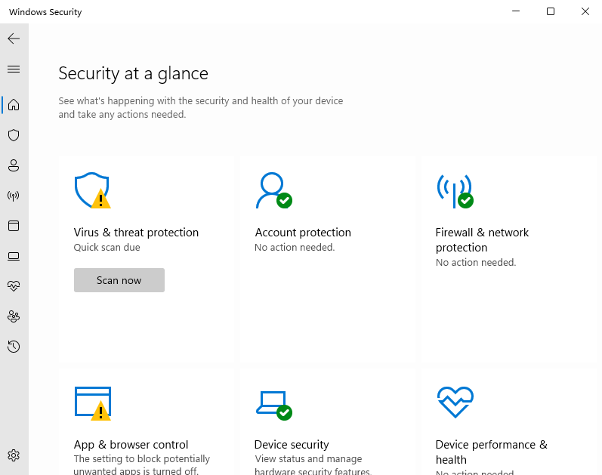Image resolution: width=602 pixels, height=475 pixels.
Task: Open Settings gear in the sidebar
Action: tap(14, 455)
